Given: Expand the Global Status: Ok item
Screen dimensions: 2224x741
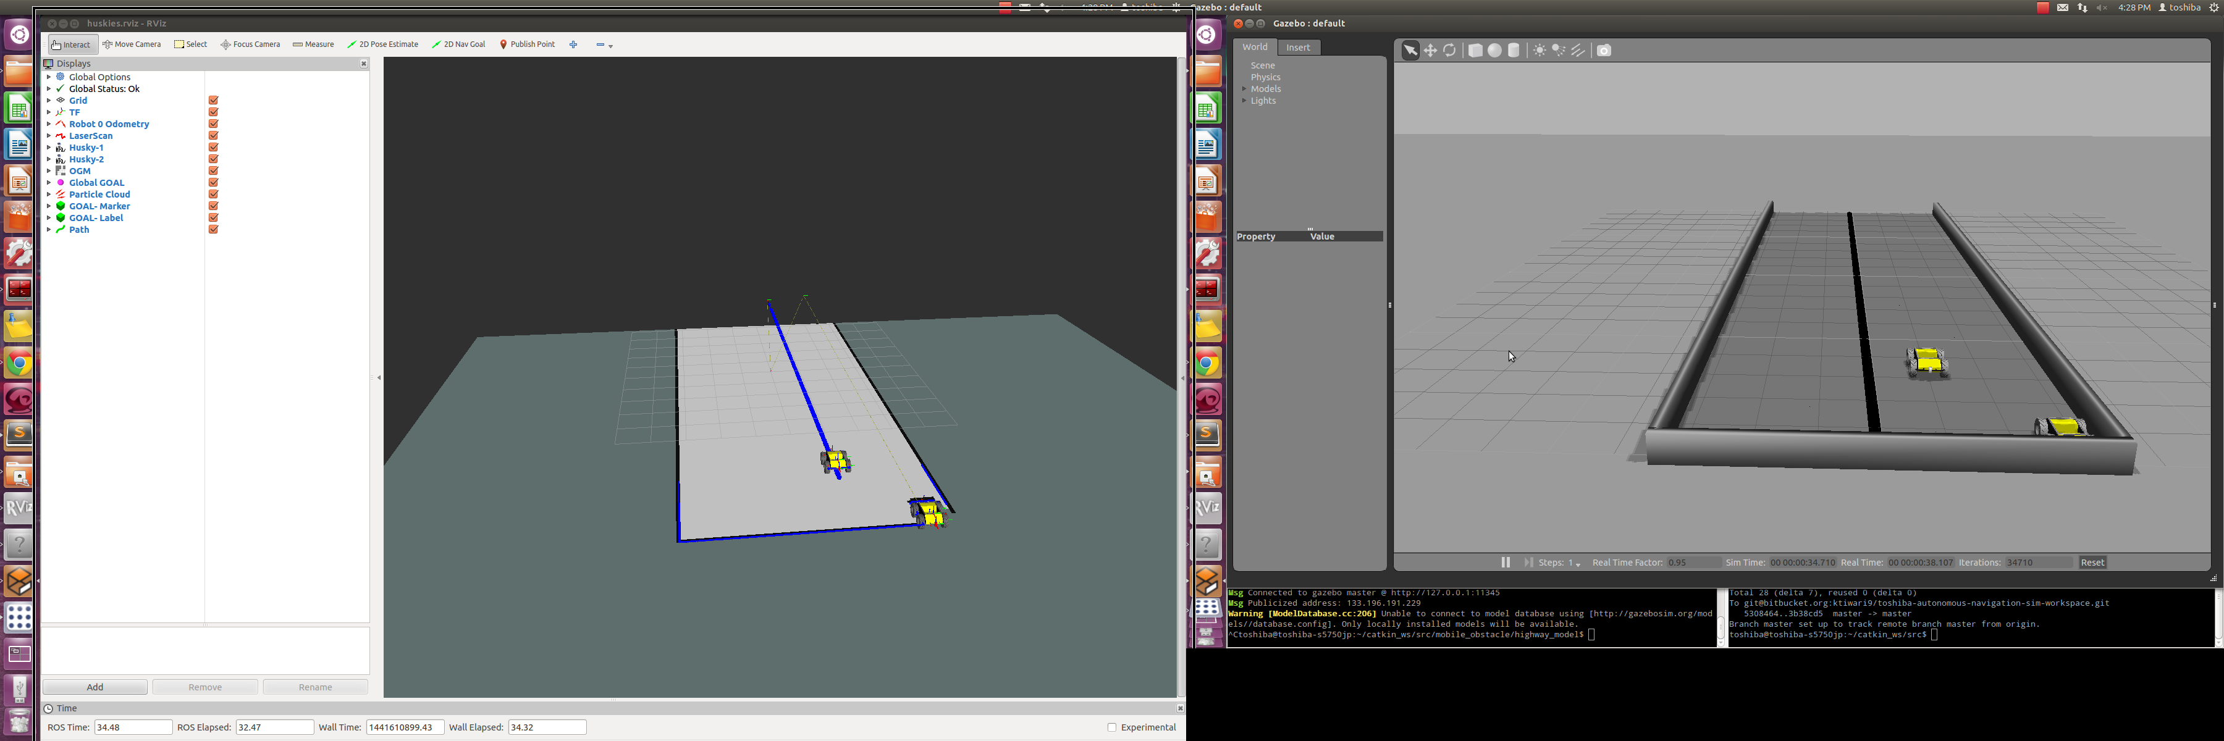Looking at the screenshot, I should pos(48,89).
